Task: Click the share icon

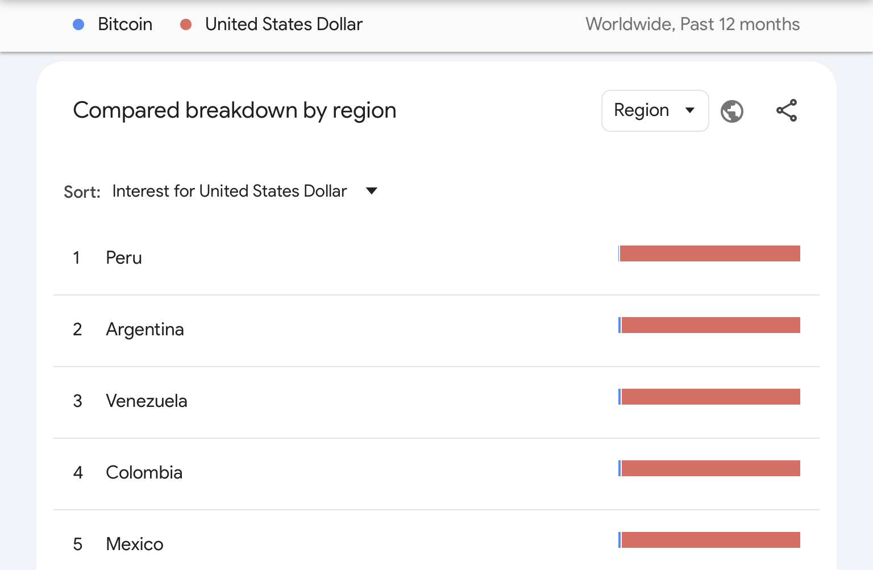Action: [x=787, y=110]
